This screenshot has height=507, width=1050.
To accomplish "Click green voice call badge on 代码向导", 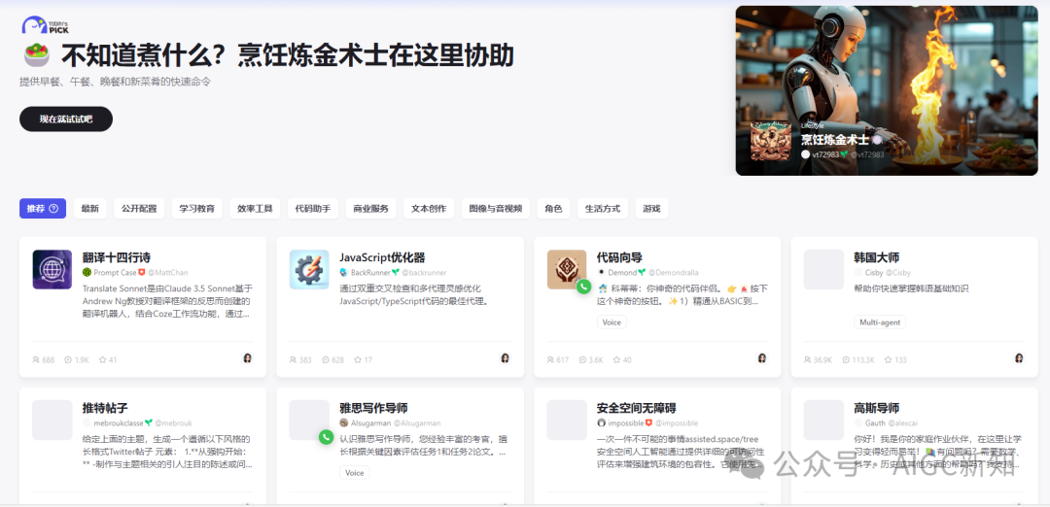I will (584, 287).
